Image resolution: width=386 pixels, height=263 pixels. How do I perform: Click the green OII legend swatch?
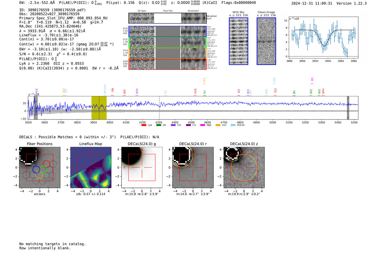point(159,125)
